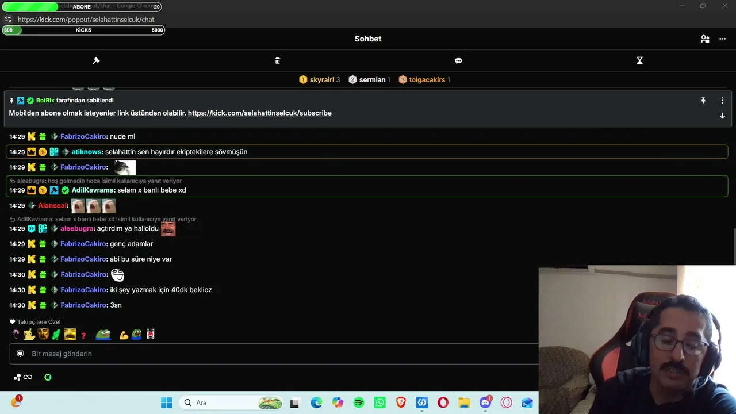Click the points infinity icon below chat
The image size is (736, 414).
click(x=23, y=377)
